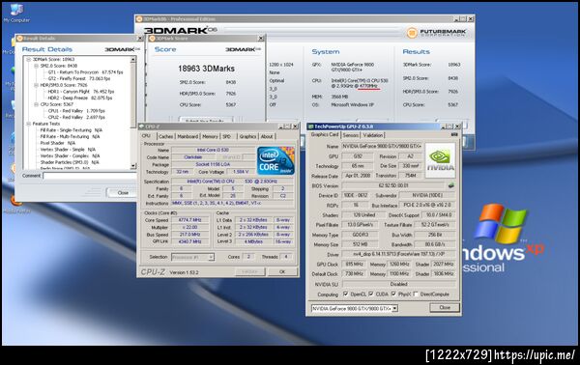Collapse the SM2.0 Score tree node
Screen dimensions: 580x365
pyautogui.click(x=37, y=66)
